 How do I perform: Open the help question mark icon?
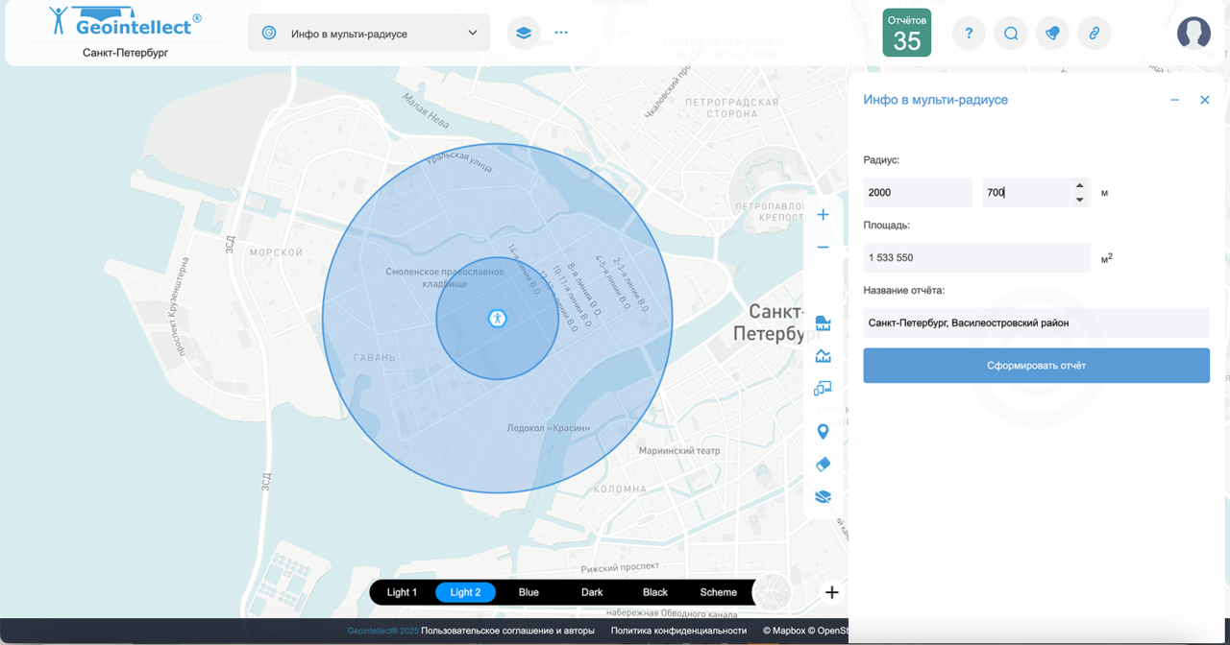click(969, 33)
